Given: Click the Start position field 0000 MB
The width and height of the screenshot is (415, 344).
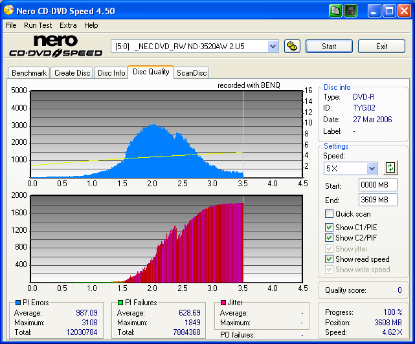Looking at the screenshot, I should tap(377, 185).
